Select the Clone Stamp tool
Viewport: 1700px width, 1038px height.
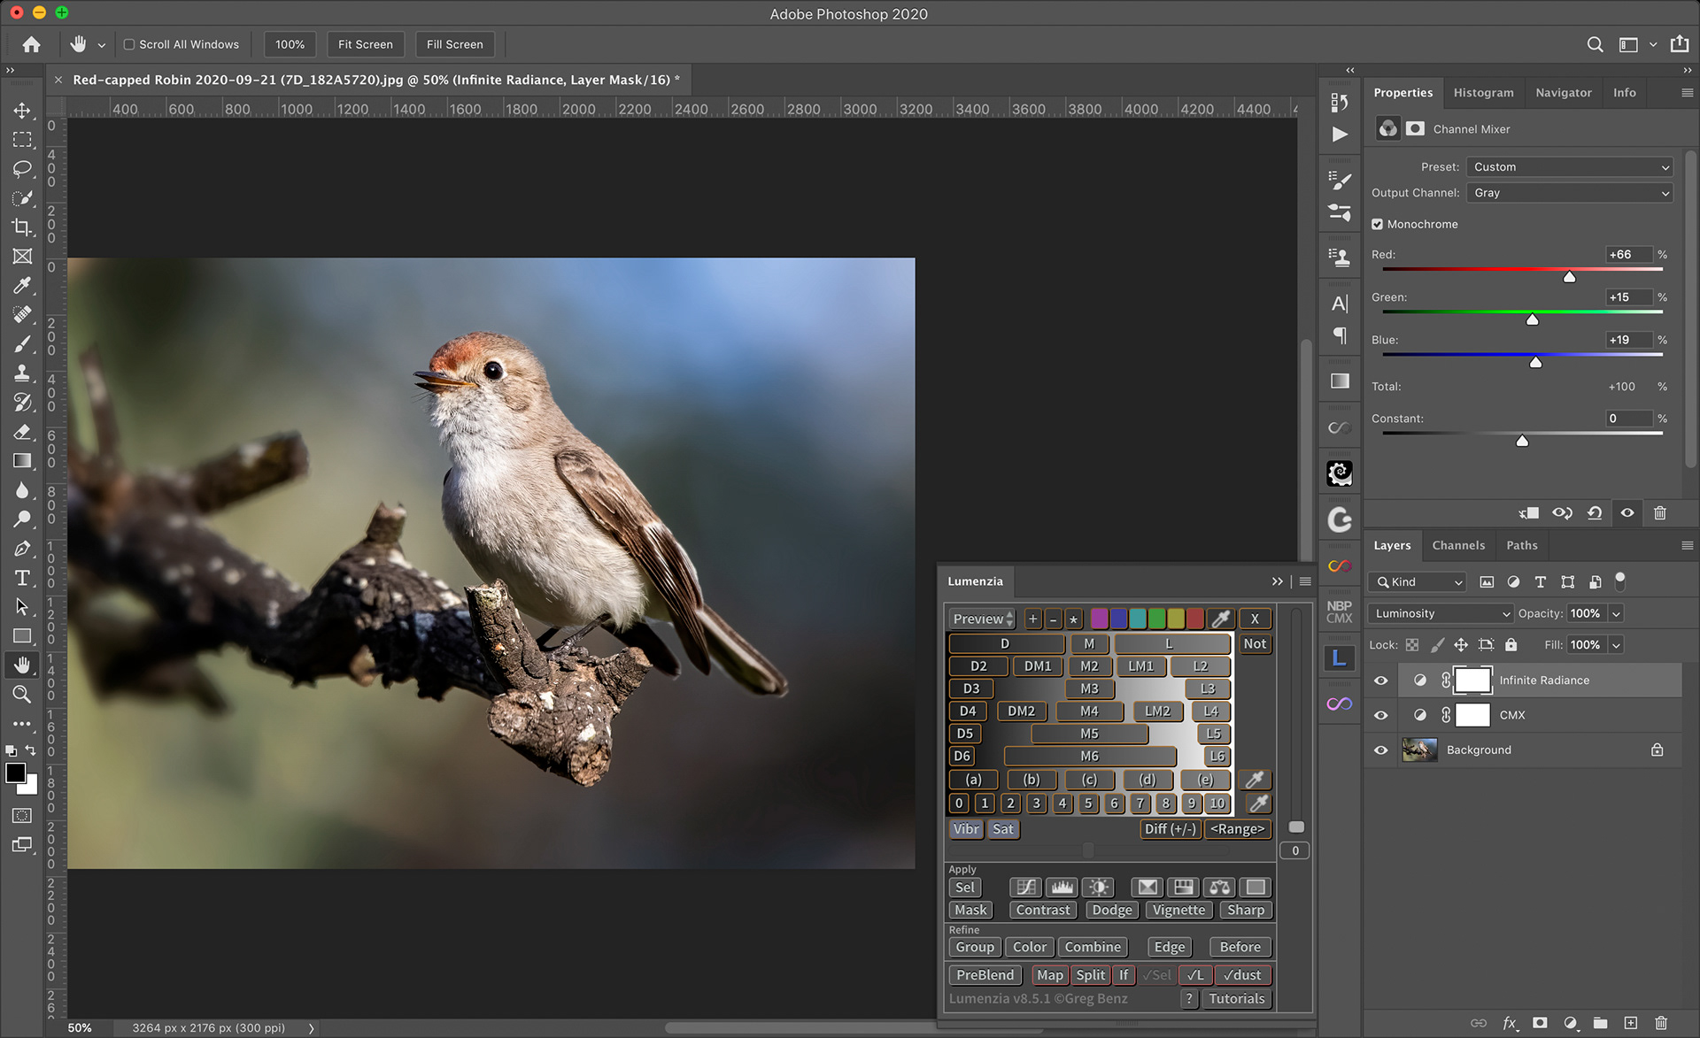22,373
